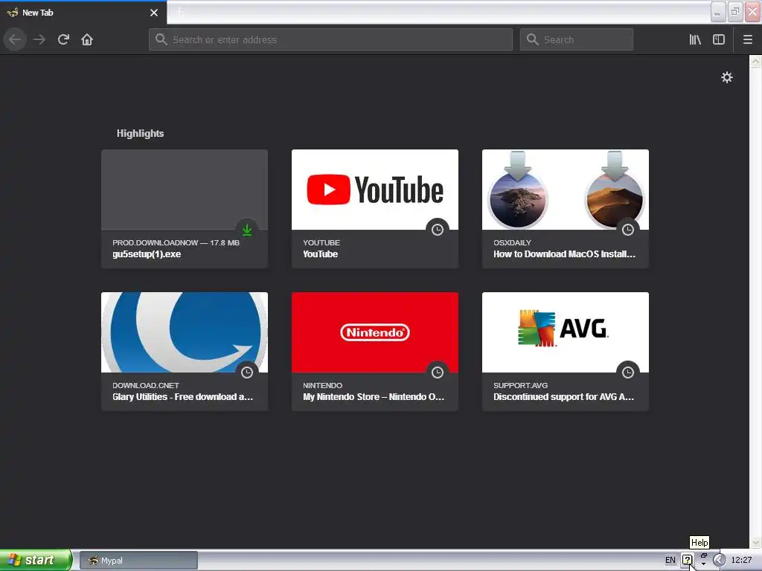The height and width of the screenshot is (571, 762).
Task: Click the clock icon on Nintendo card
Action: click(x=438, y=372)
